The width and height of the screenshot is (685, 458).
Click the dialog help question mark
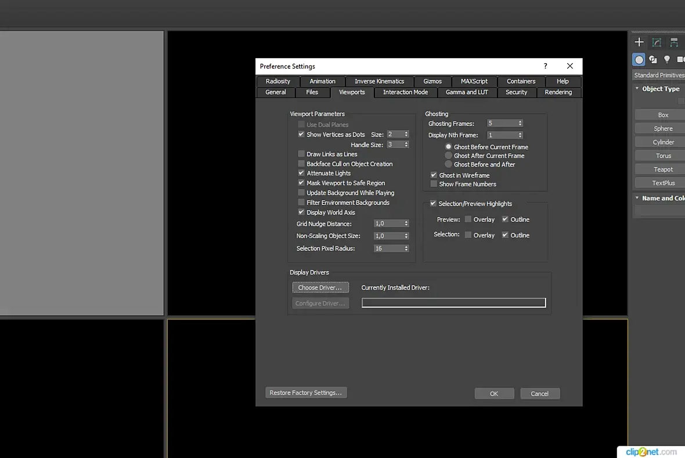point(545,66)
